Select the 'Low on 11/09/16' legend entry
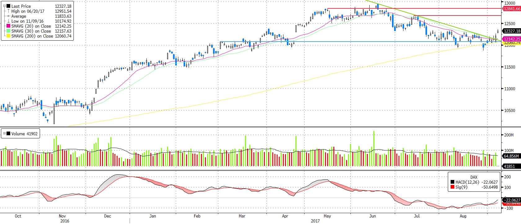Screen dimensions: 521x224 [28, 21]
